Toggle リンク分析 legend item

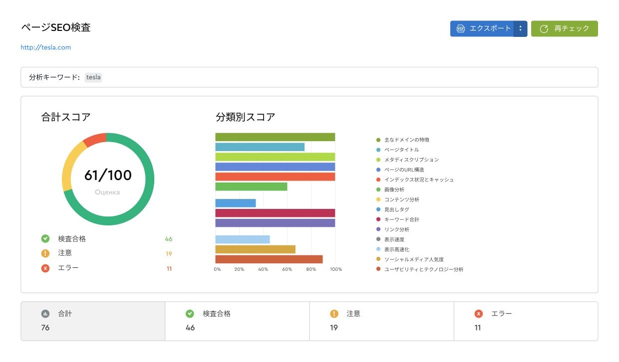click(392, 229)
